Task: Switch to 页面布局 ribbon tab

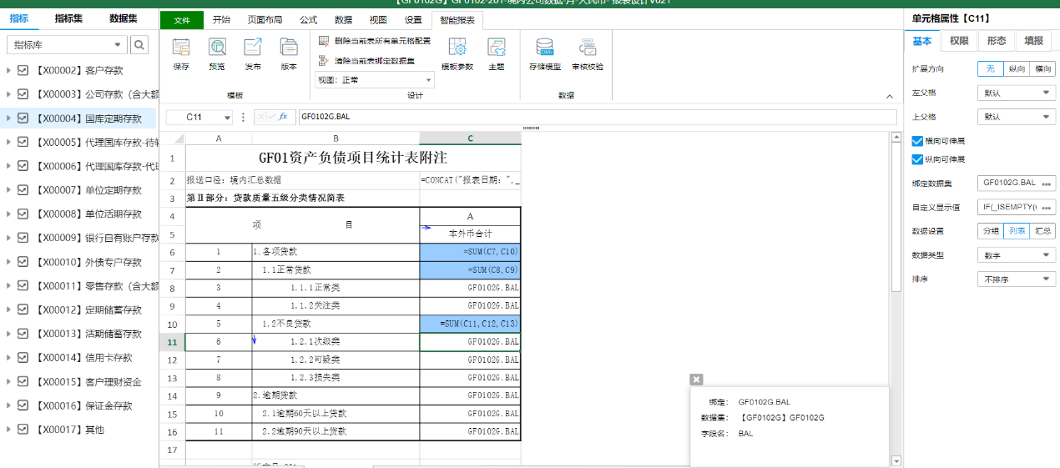Action: coord(265,20)
